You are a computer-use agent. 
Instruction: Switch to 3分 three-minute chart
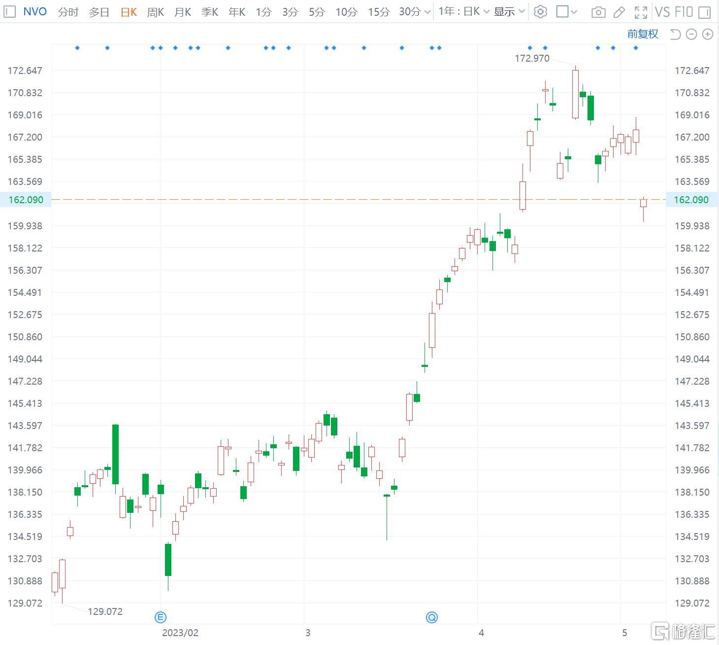290,12
